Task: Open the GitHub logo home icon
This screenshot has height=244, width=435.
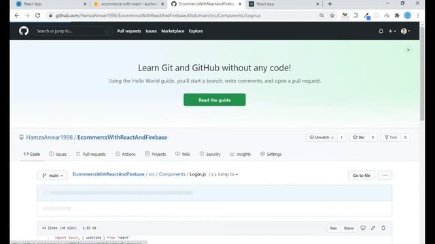Action: click(x=24, y=31)
